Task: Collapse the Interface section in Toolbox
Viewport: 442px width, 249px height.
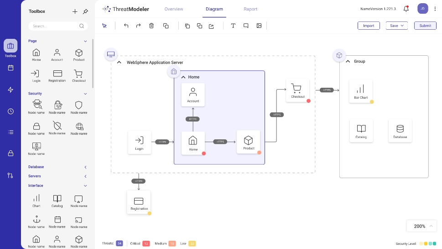Action: pyautogui.click(x=85, y=186)
